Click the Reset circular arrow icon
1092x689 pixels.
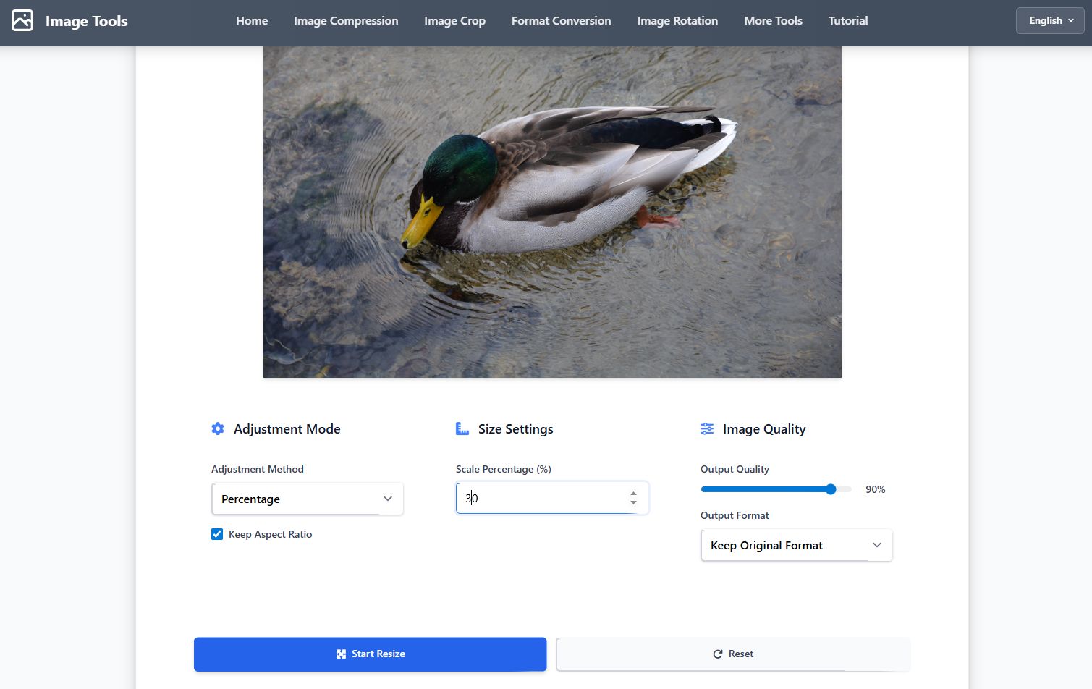click(x=718, y=654)
